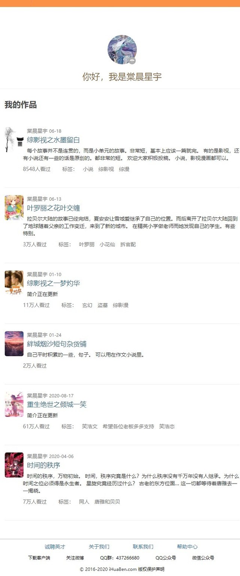
Task: Select the 盗墓 tag
Action: click(103, 305)
